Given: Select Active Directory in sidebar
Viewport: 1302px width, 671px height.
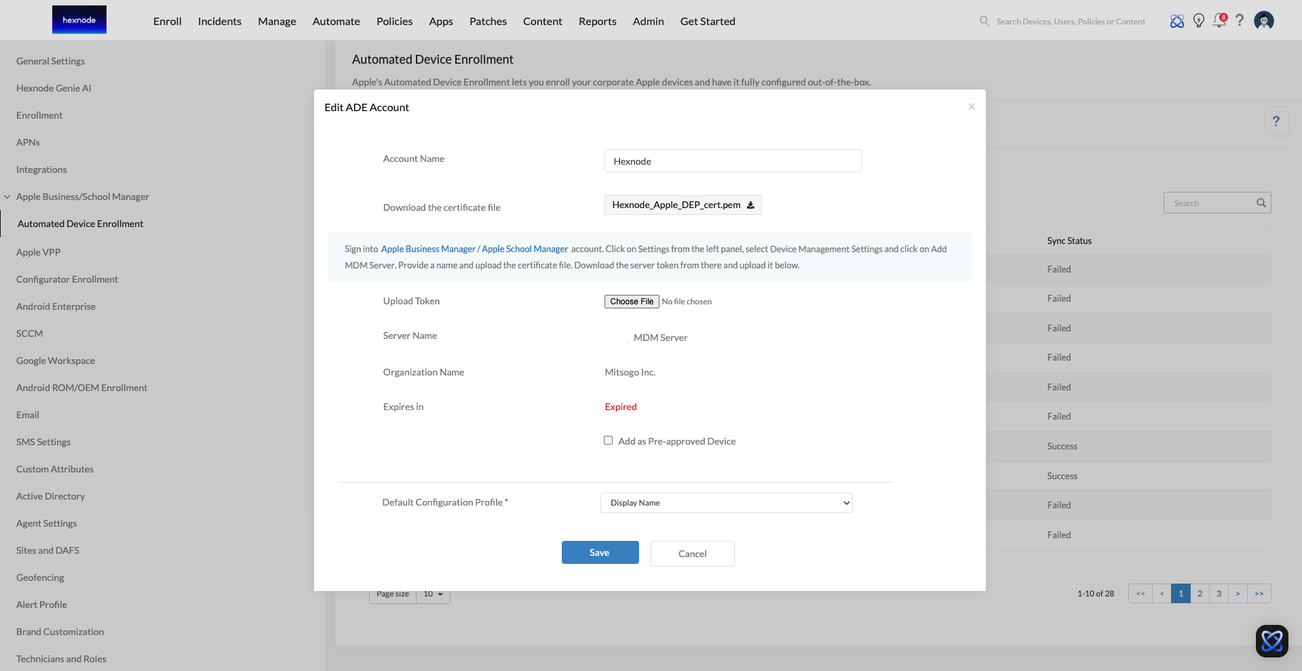Looking at the screenshot, I should pyautogui.click(x=51, y=496).
